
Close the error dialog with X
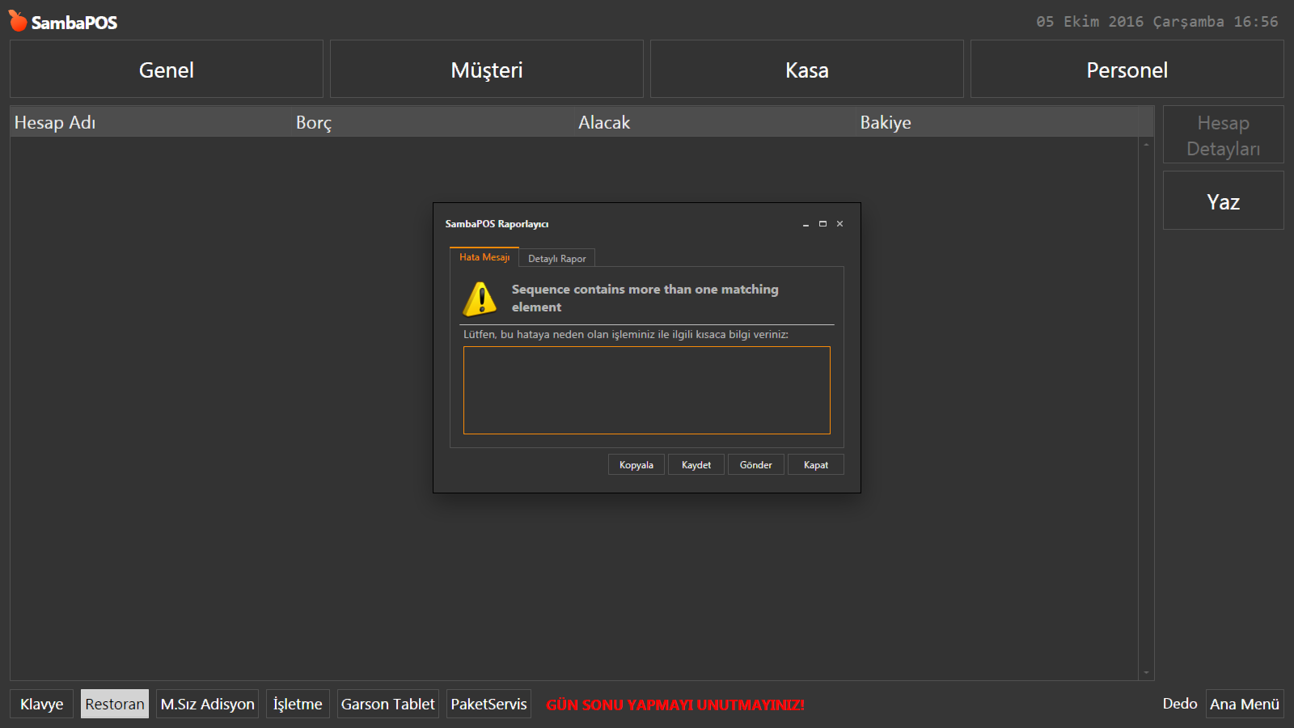pyautogui.click(x=839, y=224)
